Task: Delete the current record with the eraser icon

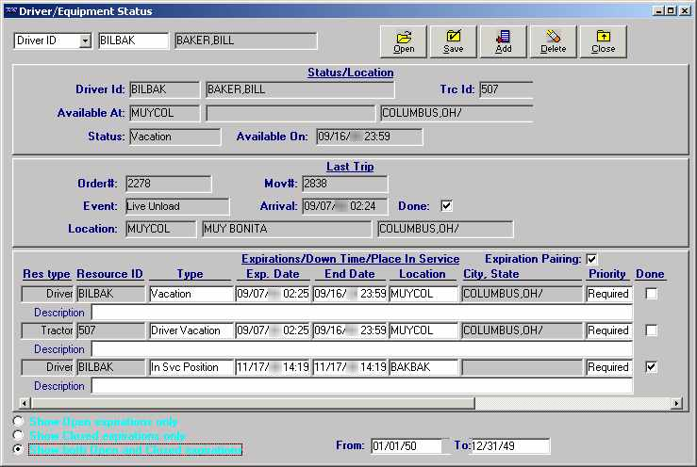Action: (x=553, y=40)
